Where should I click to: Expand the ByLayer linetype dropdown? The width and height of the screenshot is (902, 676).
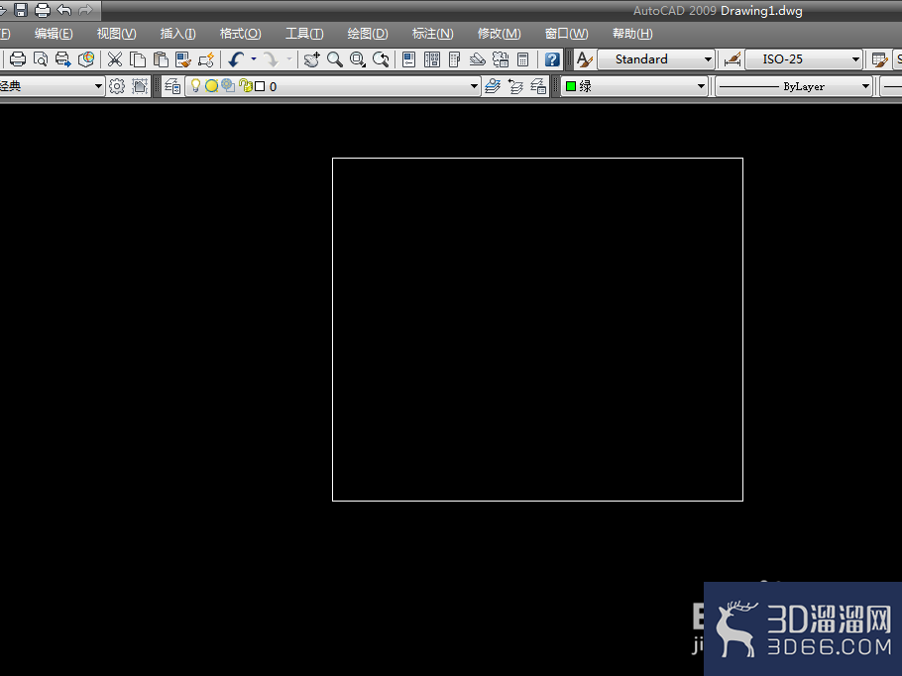(x=865, y=86)
